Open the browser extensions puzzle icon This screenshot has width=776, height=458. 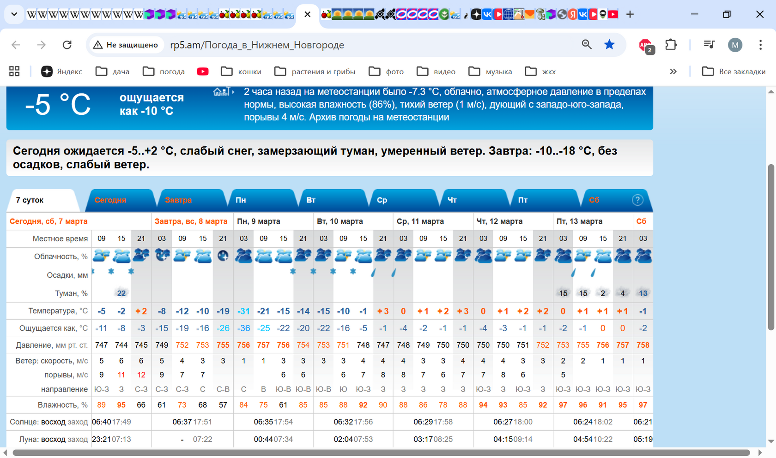671,45
